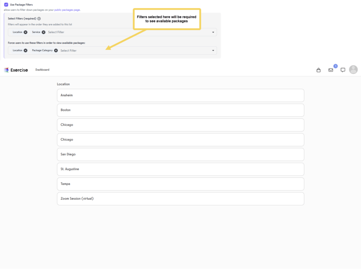The width and height of the screenshot is (361, 269).
Task: Select the Zoom Session (virtual) option
Action: tap(180, 199)
